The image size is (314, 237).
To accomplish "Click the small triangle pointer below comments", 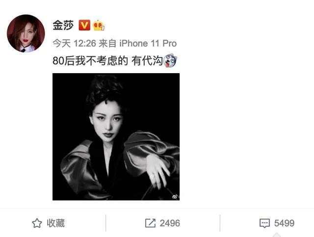I will click(277, 235).
